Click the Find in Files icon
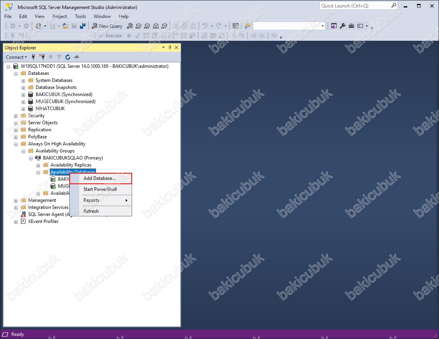 247,26
